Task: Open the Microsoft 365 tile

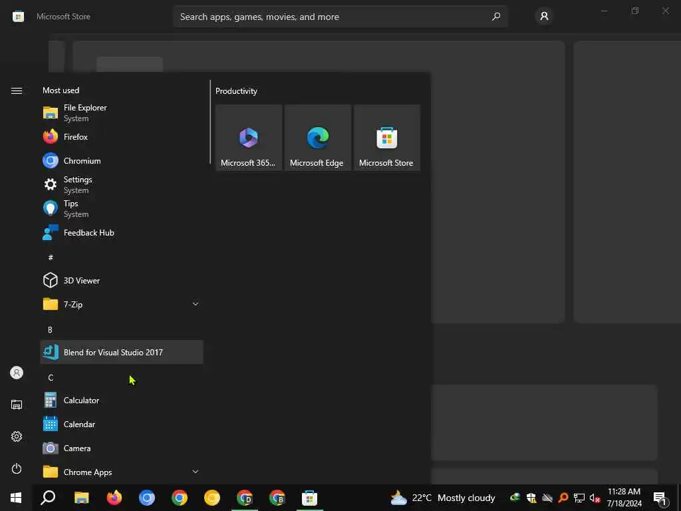Action: (x=249, y=138)
